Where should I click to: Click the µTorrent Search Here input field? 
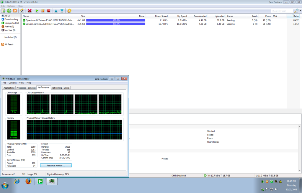pyautogui.click(x=282, y=11)
